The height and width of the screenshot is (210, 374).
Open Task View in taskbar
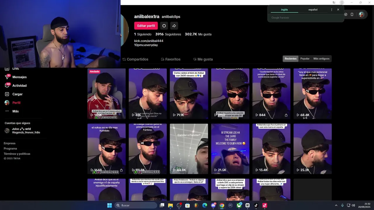point(162,205)
